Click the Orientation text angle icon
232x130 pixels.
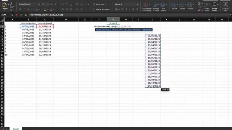click(x=77, y=4)
